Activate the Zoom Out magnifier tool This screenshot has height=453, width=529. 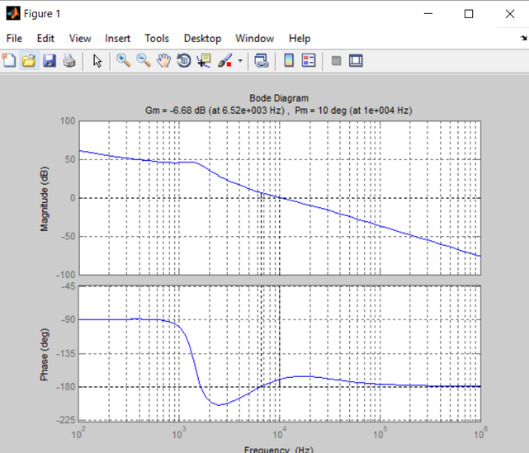[x=144, y=60]
